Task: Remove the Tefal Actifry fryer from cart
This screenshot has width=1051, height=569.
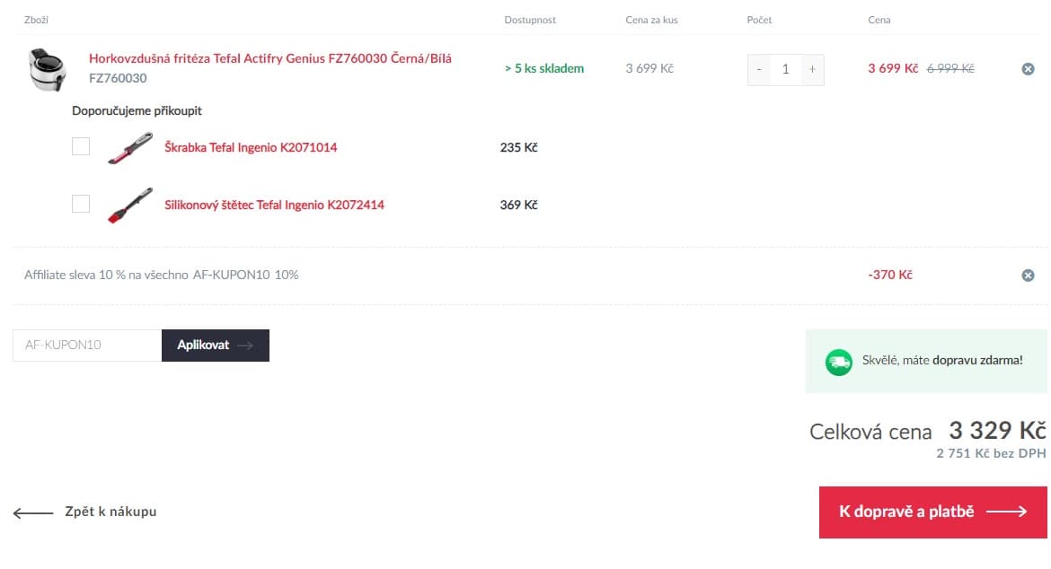Action: point(1028,69)
